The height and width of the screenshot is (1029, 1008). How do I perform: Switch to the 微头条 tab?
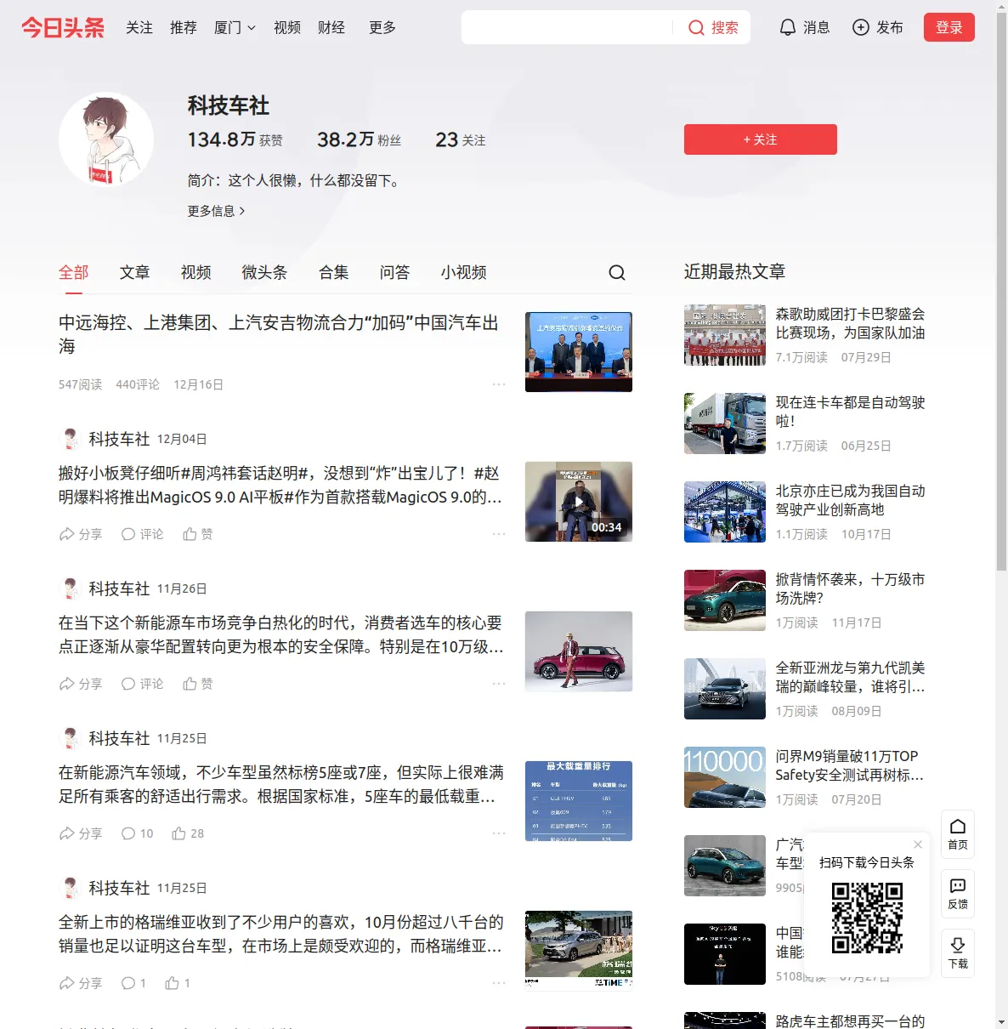click(265, 272)
